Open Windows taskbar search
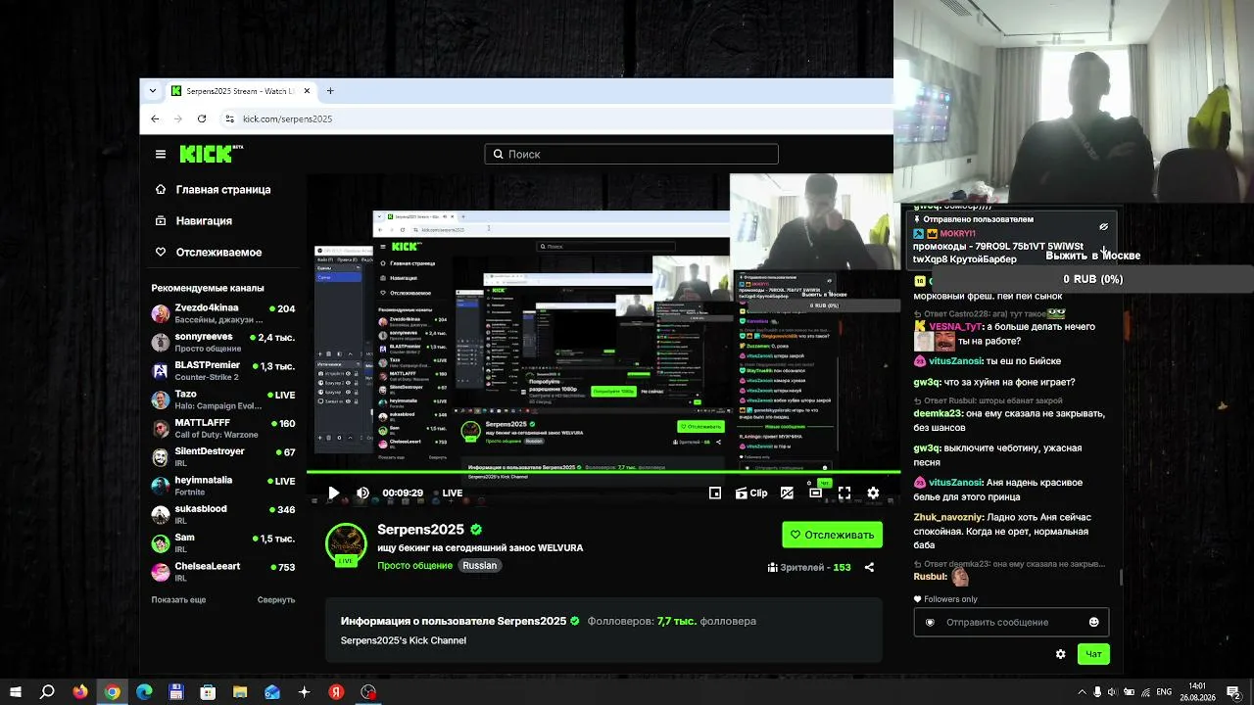 pos(47,692)
